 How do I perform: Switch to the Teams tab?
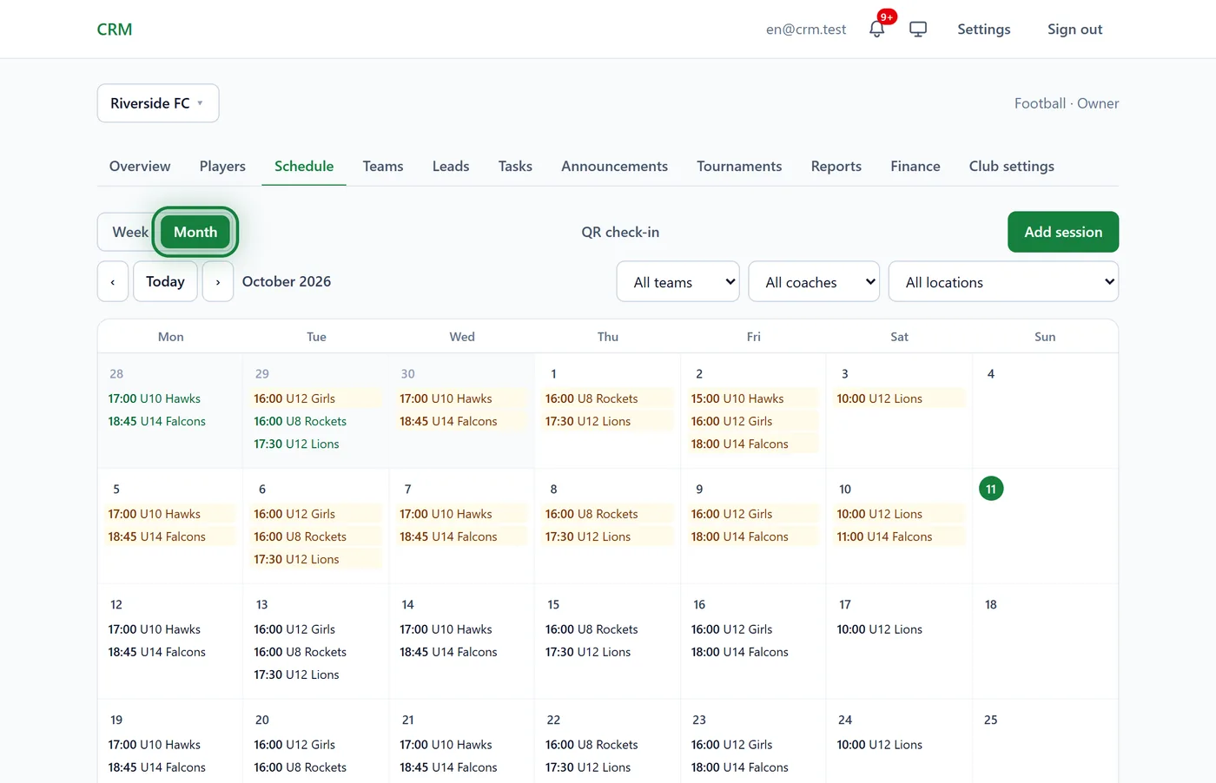click(383, 166)
